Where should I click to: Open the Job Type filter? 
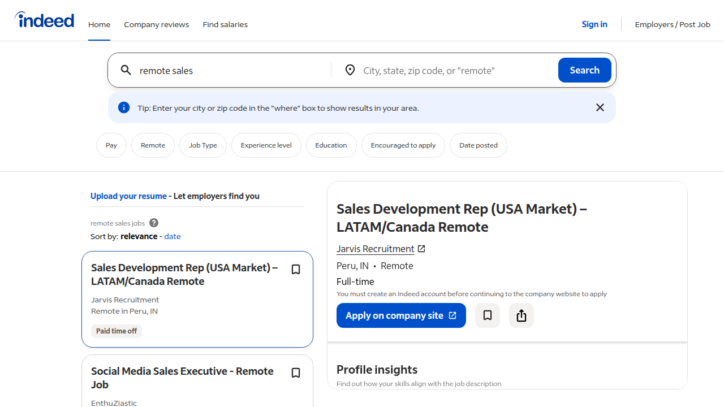point(203,145)
